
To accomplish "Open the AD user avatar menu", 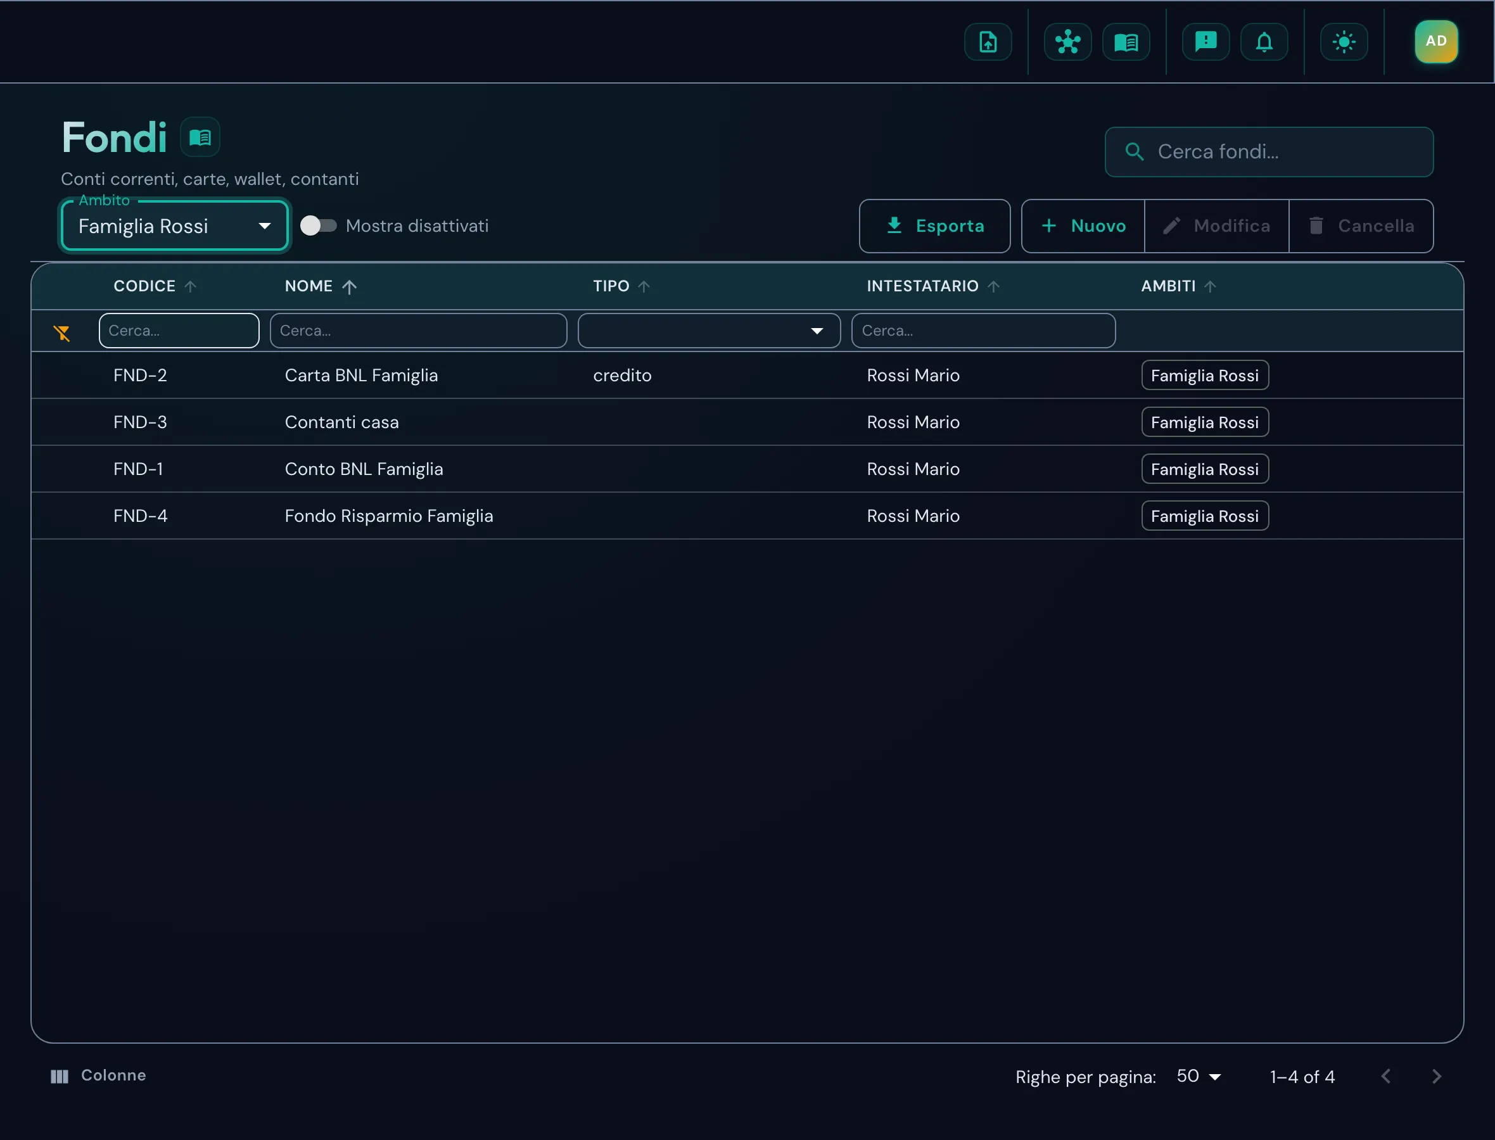I will coord(1436,41).
